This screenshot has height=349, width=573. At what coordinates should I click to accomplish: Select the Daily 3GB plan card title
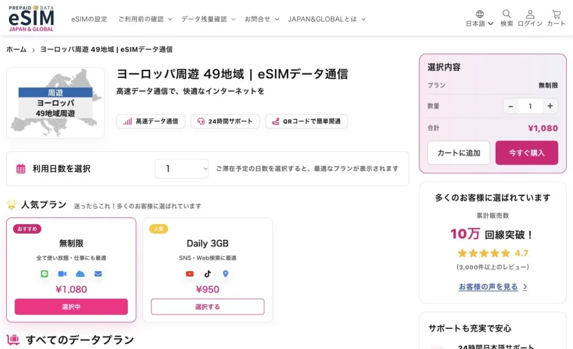click(208, 243)
